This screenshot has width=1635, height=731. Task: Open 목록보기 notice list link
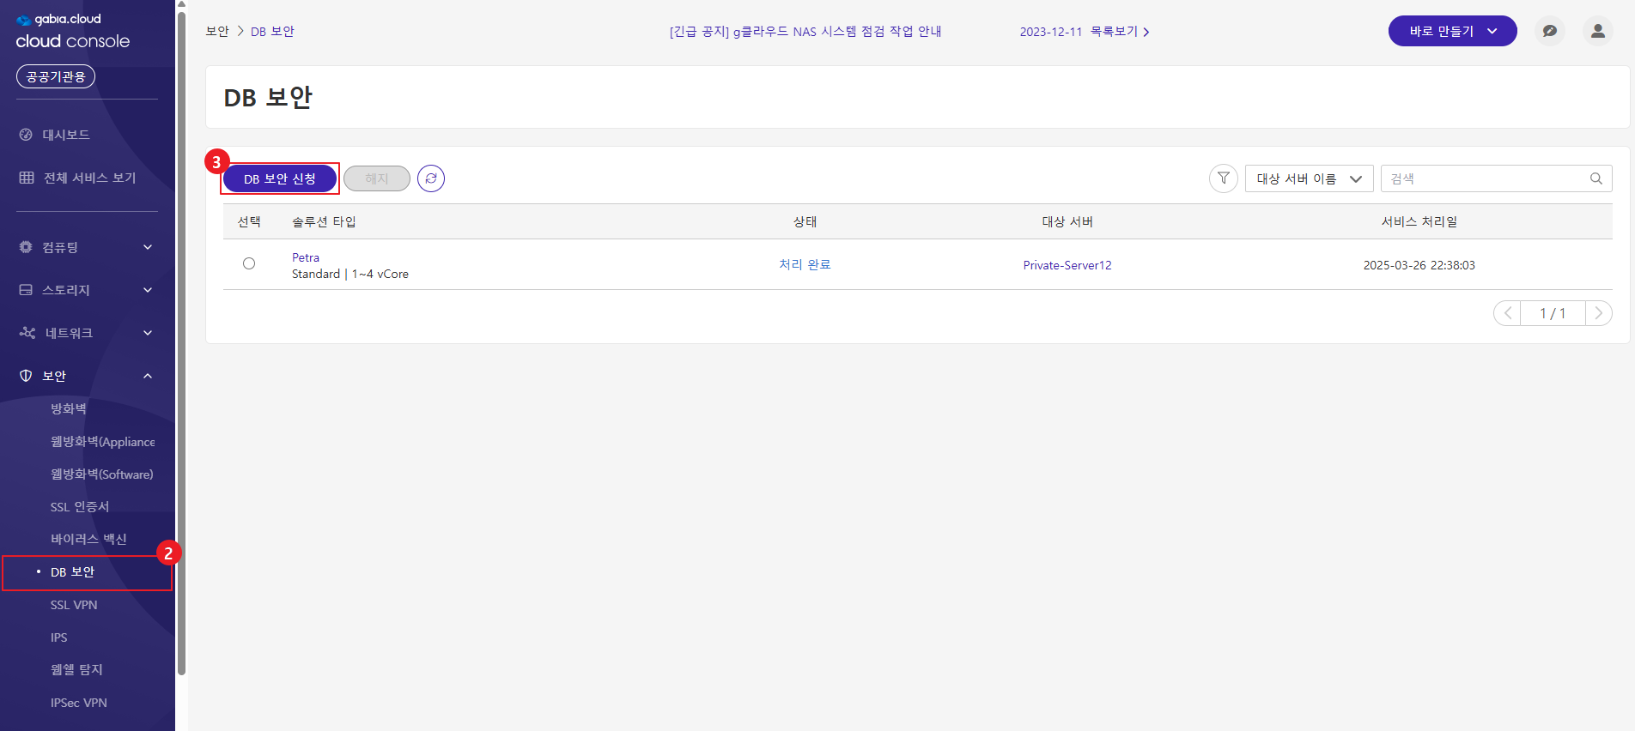1120,32
